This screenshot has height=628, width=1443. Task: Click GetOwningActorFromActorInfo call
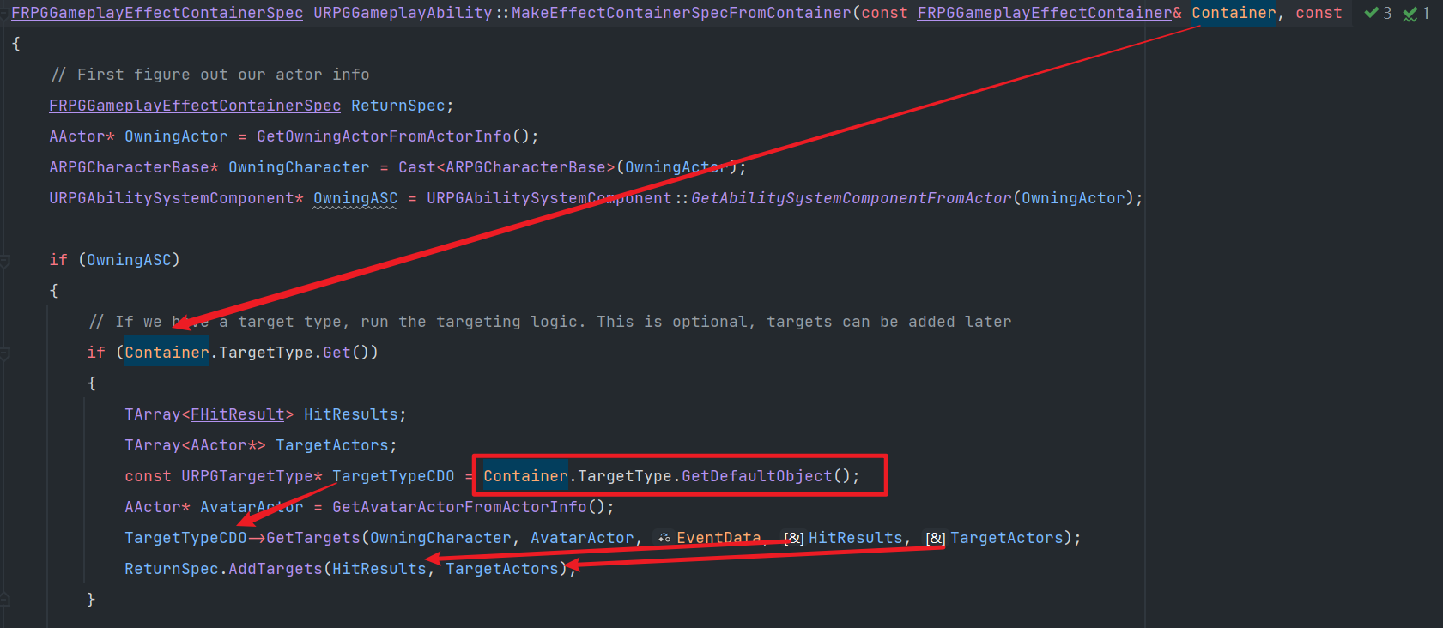[384, 136]
